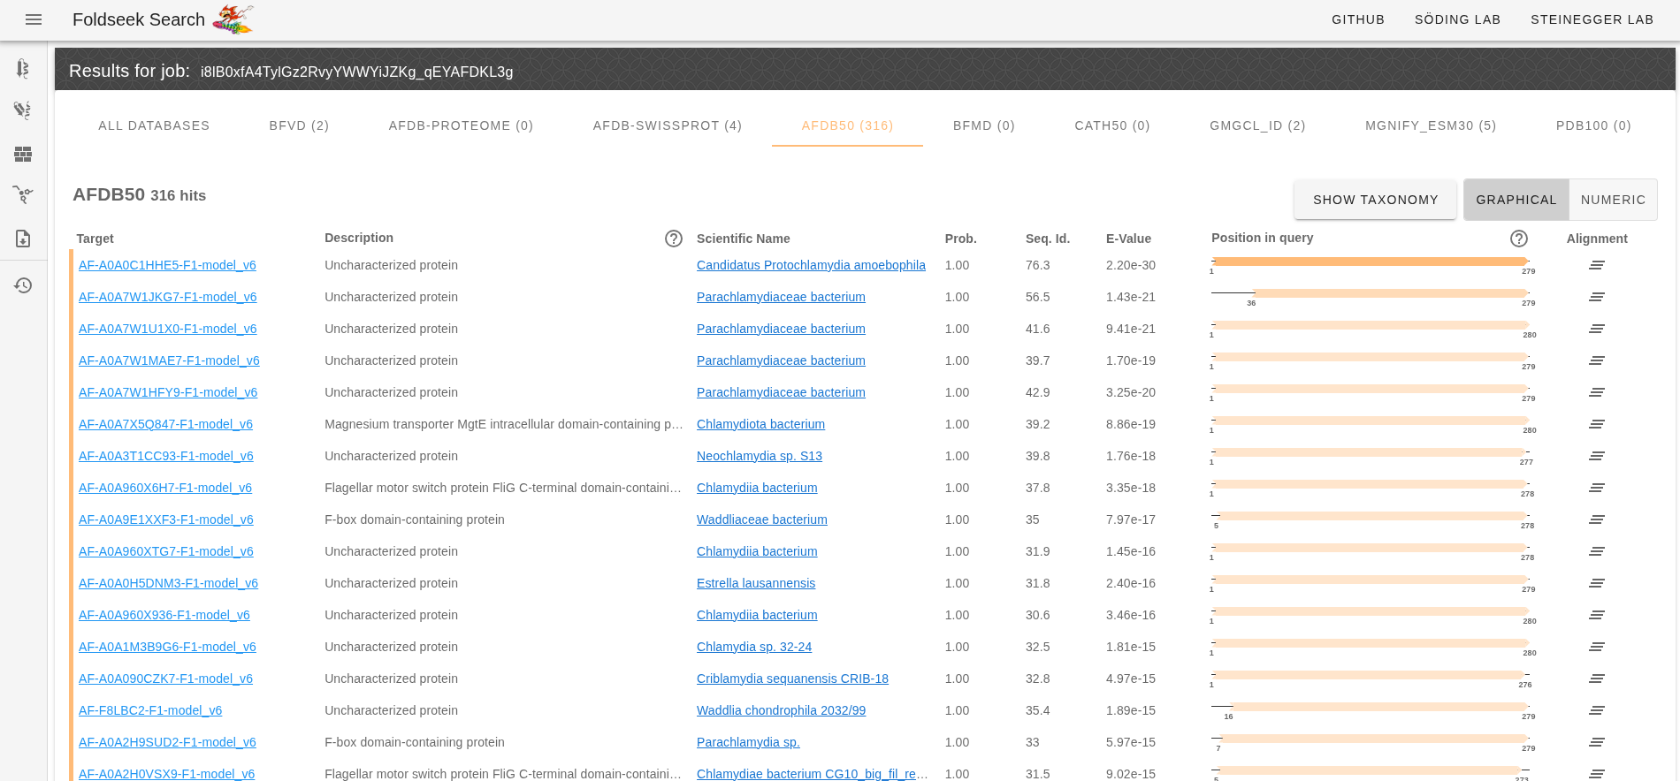The width and height of the screenshot is (1680, 781).
Task: Open target AF-A0A0C1HHE5-F1-model_v6
Action: [x=167, y=265]
